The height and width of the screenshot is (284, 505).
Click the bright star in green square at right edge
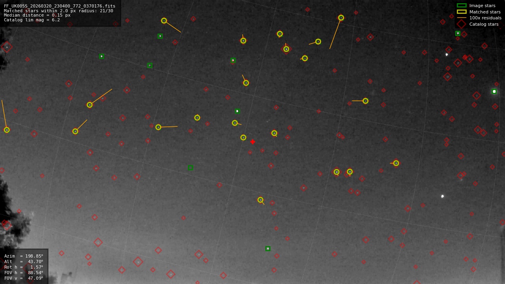494,91
